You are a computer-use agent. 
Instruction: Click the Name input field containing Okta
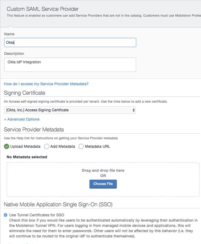[x=70, y=42]
